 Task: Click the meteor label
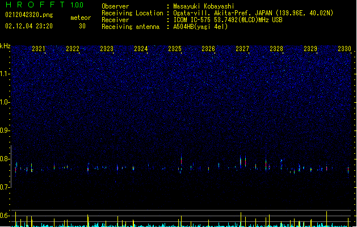[x=81, y=18]
